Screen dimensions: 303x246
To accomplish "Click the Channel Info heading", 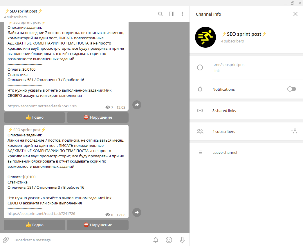I will point(208,14).
